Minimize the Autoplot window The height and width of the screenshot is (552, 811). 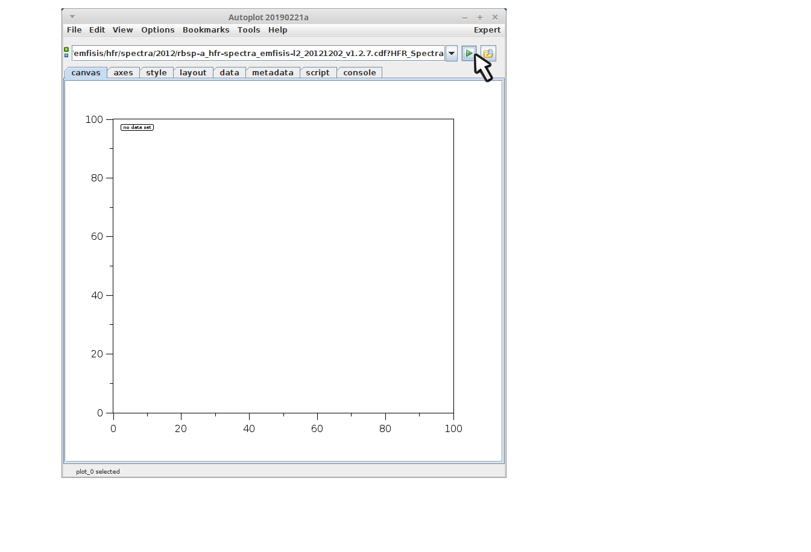[465, 17]
